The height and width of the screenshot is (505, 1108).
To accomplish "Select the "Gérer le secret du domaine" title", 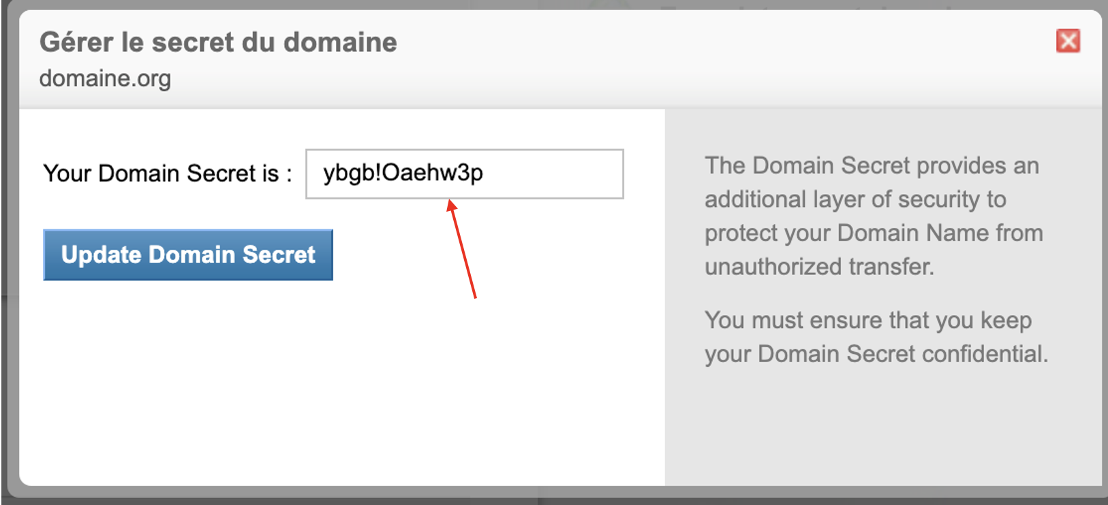I will coord(218,42).
